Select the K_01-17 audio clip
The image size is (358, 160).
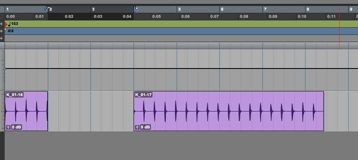(229, 111)
